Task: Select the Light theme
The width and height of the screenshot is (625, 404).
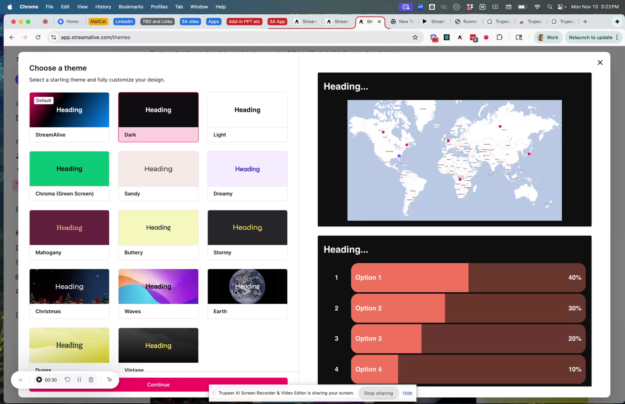Action: coord(247,117)
